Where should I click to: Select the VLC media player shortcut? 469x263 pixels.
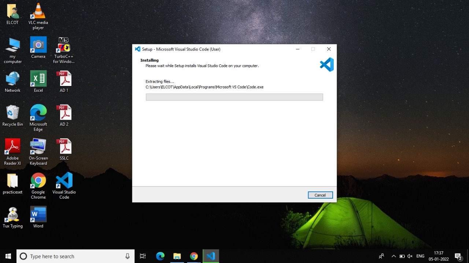(x=38, y=17)
